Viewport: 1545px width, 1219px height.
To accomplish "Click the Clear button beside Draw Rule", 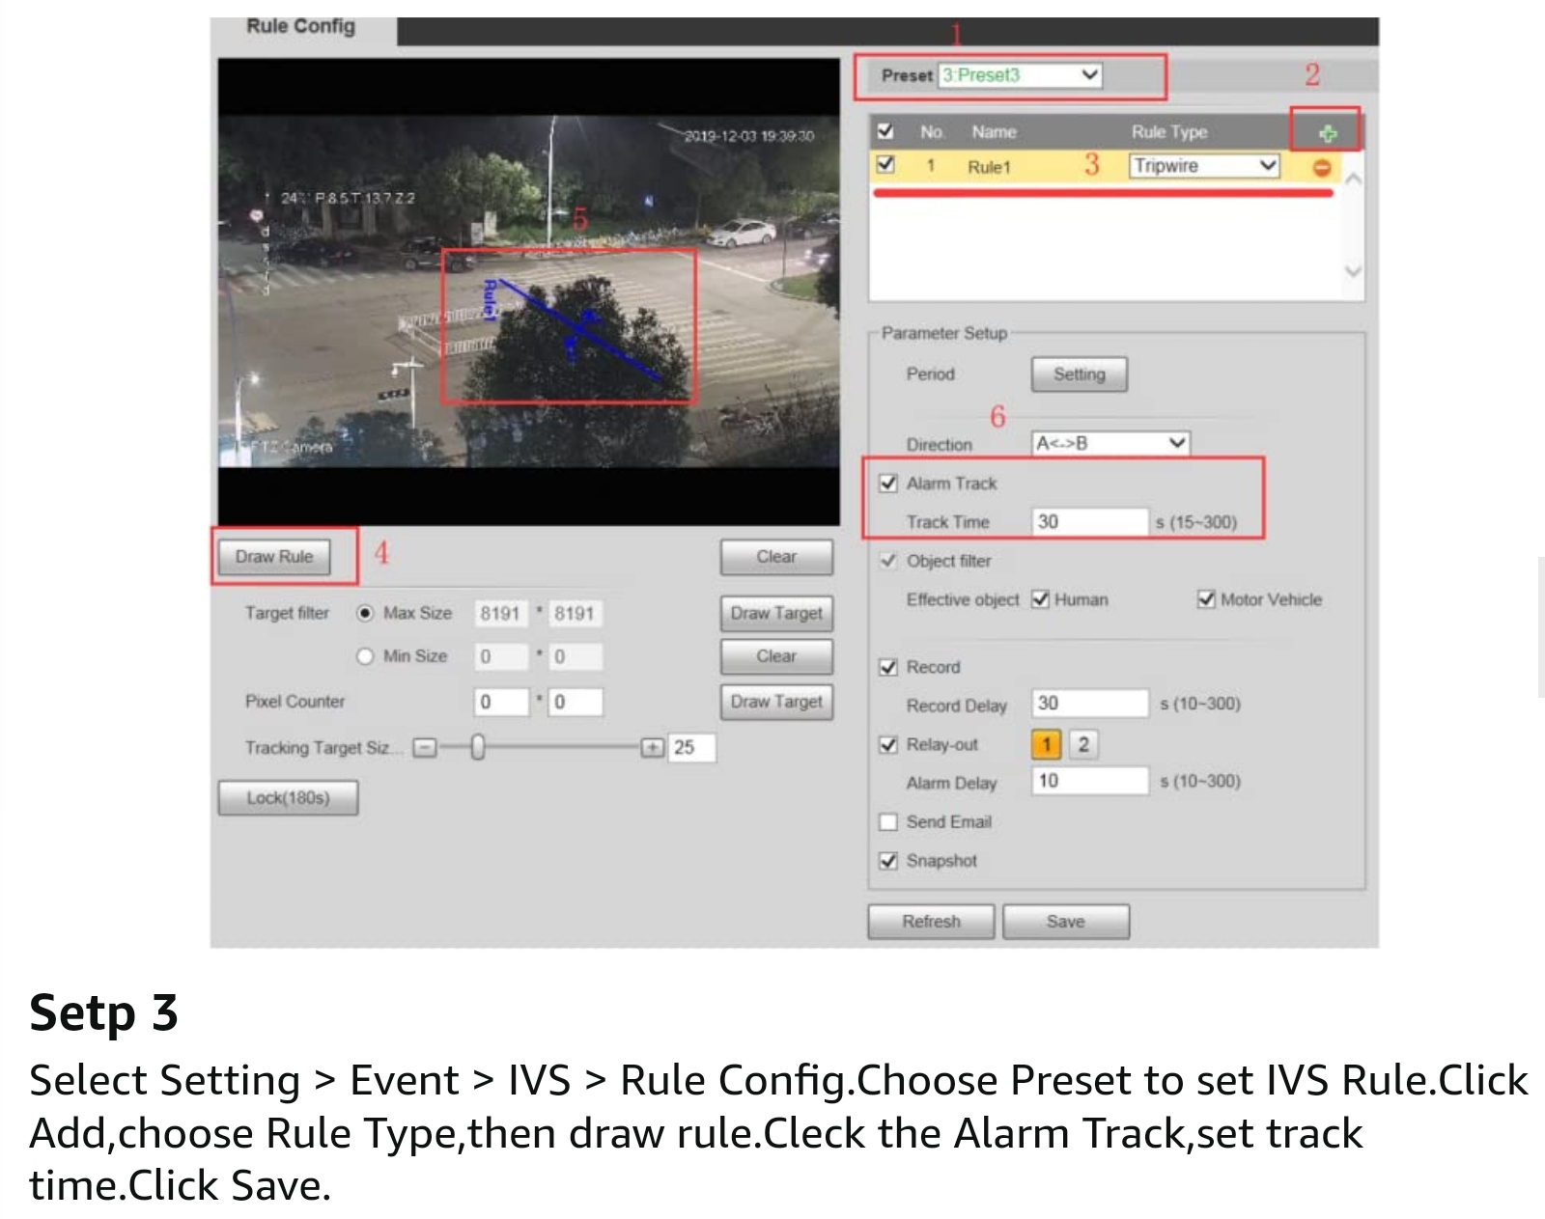I will point(776,557).
